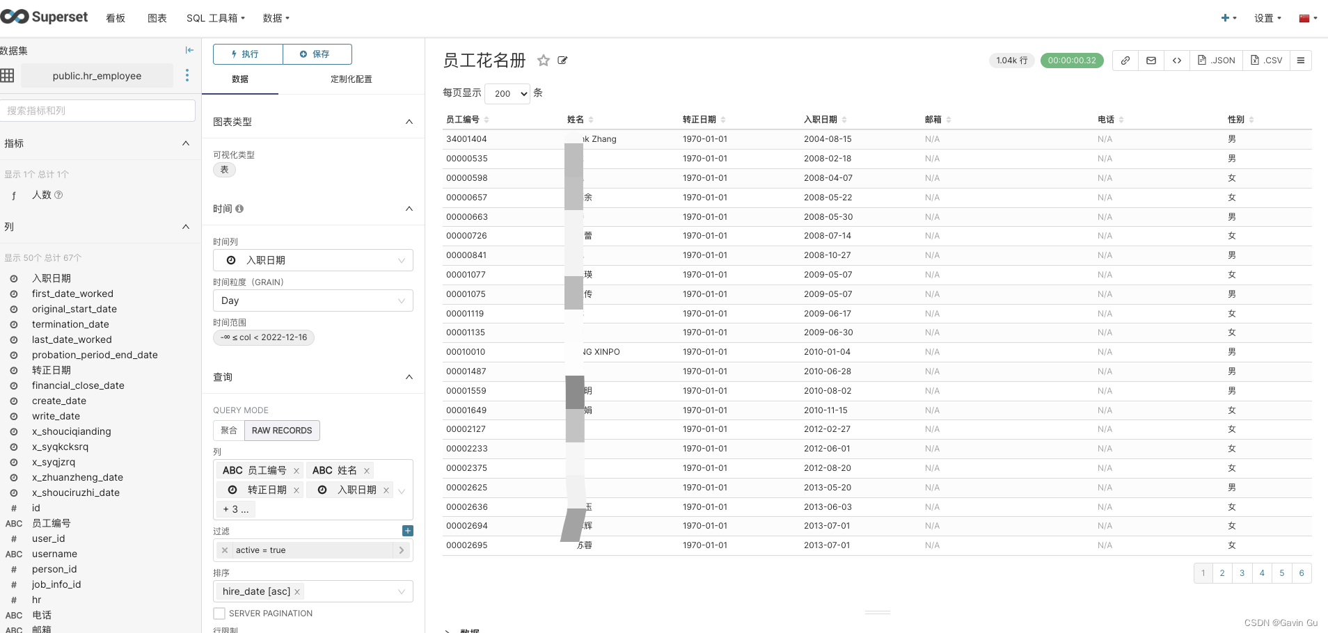Screen dimensions: 1328x633
Task: Remove the active = true filter
Action: pos(224,550)
